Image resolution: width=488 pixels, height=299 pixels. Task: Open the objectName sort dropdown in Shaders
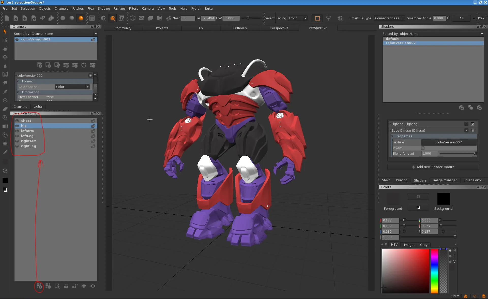(441, 34)
